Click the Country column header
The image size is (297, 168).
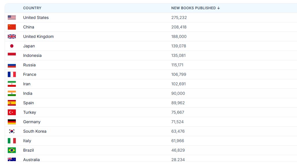coord(32,8)
